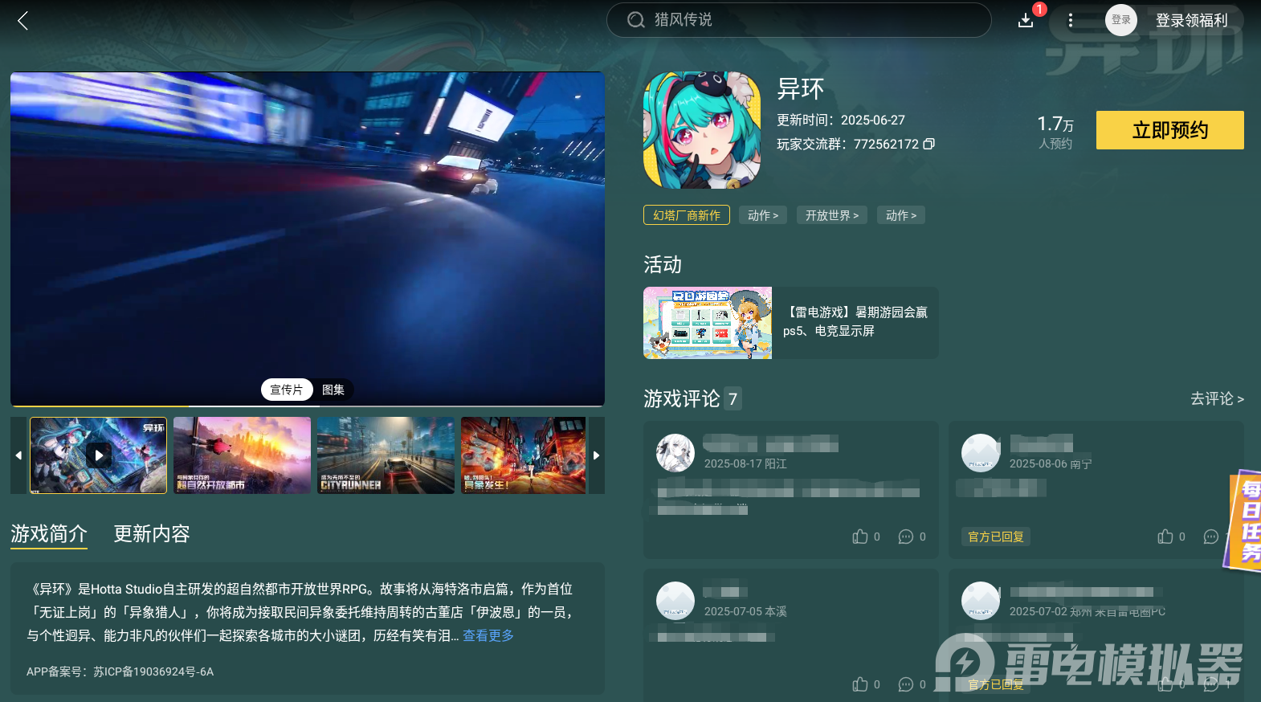Image resolution: width=1261 pixels, height=702 pixels.
Task: Open the 暑期游园会 activity banner image
Action: pos(708,323)
